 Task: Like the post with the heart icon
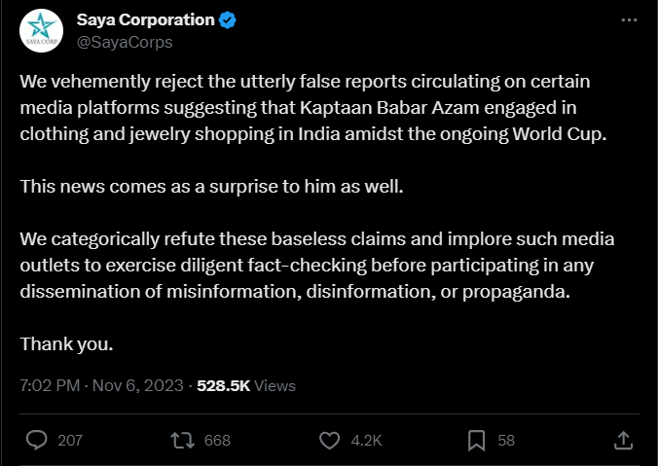[x=329, y=440]
